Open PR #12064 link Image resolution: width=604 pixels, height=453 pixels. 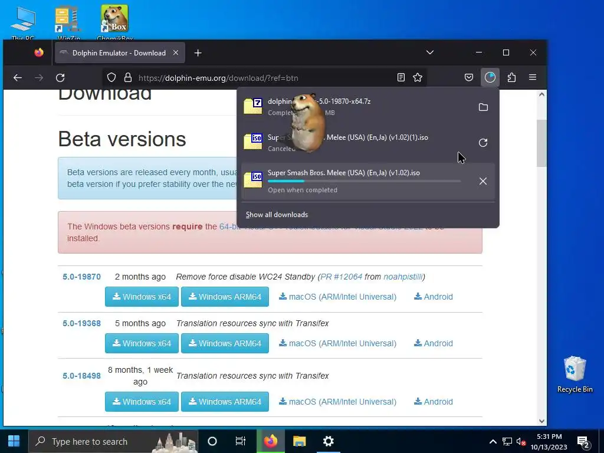(342, 277)
